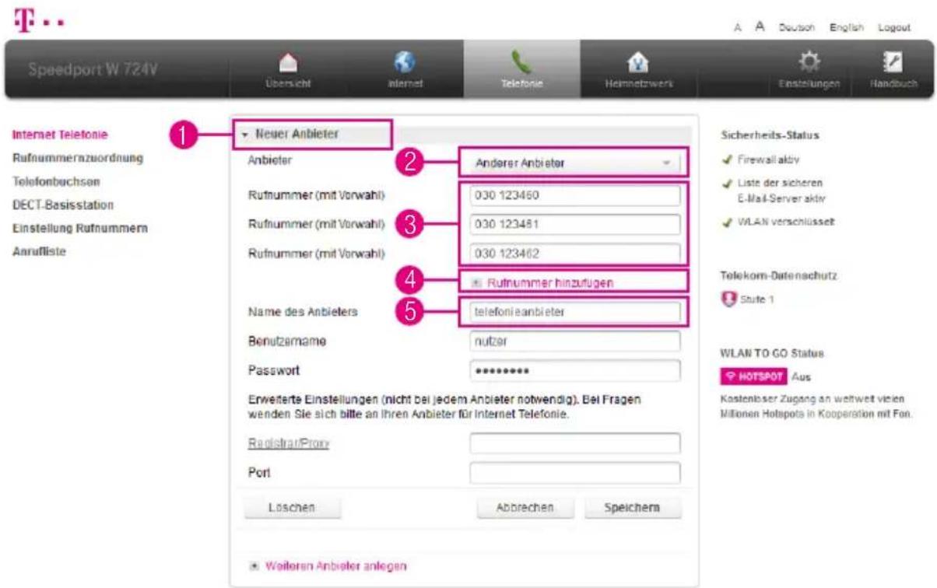Open the Internet globe icon tab
937x588 pixels.
click(x=405, y=71)
